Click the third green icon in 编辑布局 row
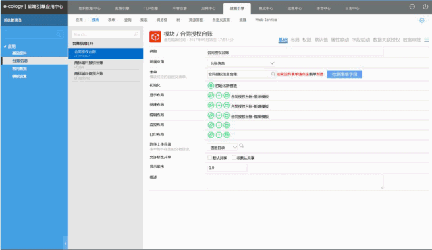Screen dimensions: 432x250 [x=227, y=115]
